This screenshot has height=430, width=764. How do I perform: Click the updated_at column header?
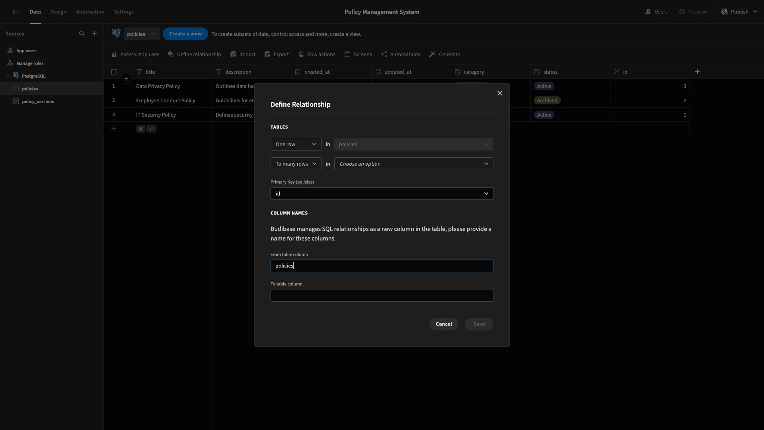tap(411, 72)
